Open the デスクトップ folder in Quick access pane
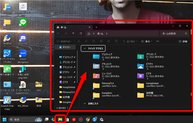Screen dimensions: 193x123 [106, 57]
